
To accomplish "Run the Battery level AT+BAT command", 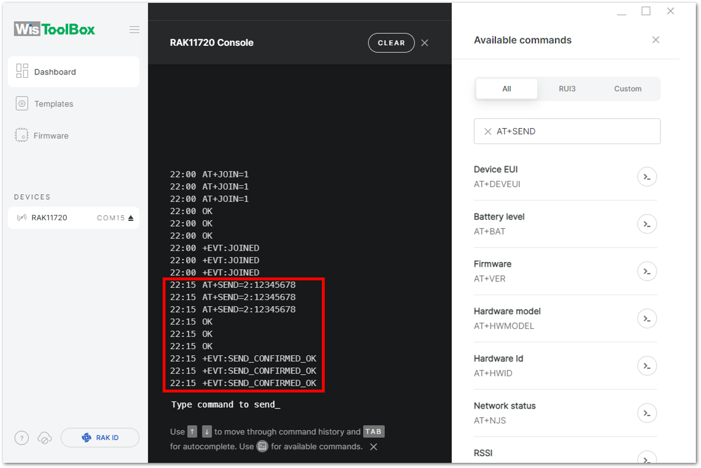I will point(647,224).
